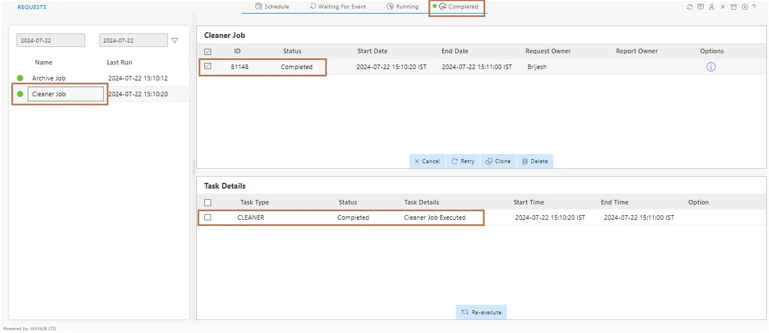
Task: Click the Report Owner column header
Action: click(637, 51)
